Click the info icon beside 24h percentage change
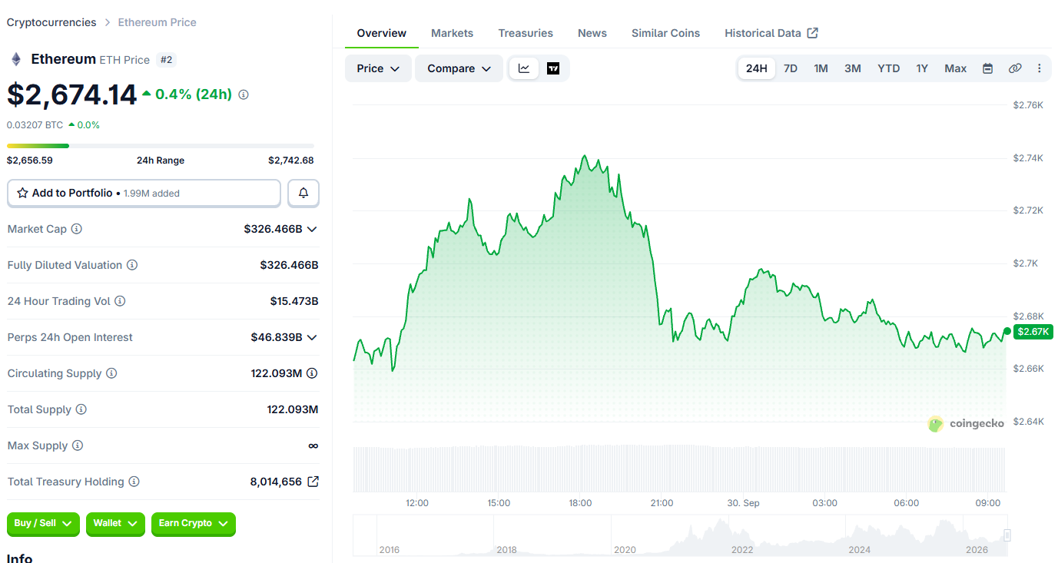 click(244, 94)
